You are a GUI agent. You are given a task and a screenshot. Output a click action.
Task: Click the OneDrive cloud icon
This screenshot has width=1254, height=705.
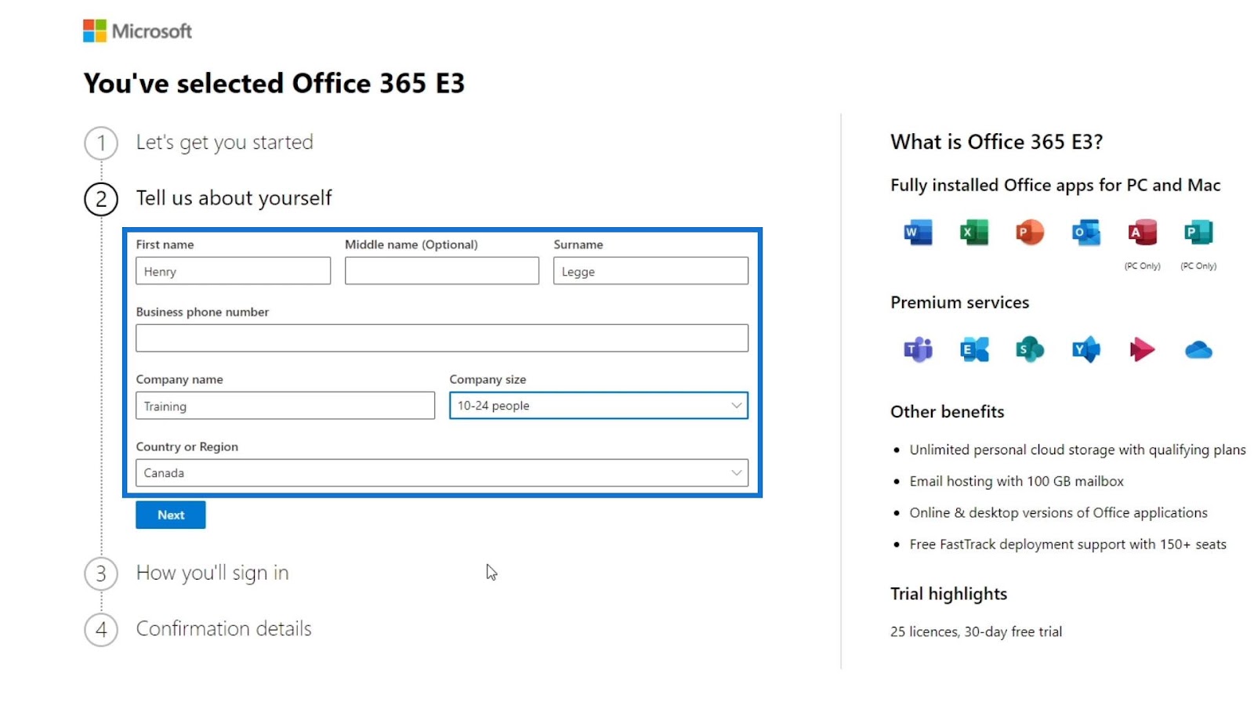pos(1198,349)
